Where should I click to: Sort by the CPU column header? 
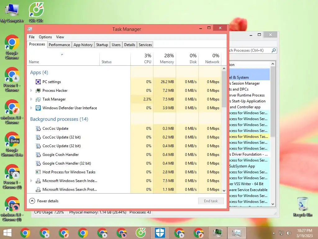coord(142,59)
